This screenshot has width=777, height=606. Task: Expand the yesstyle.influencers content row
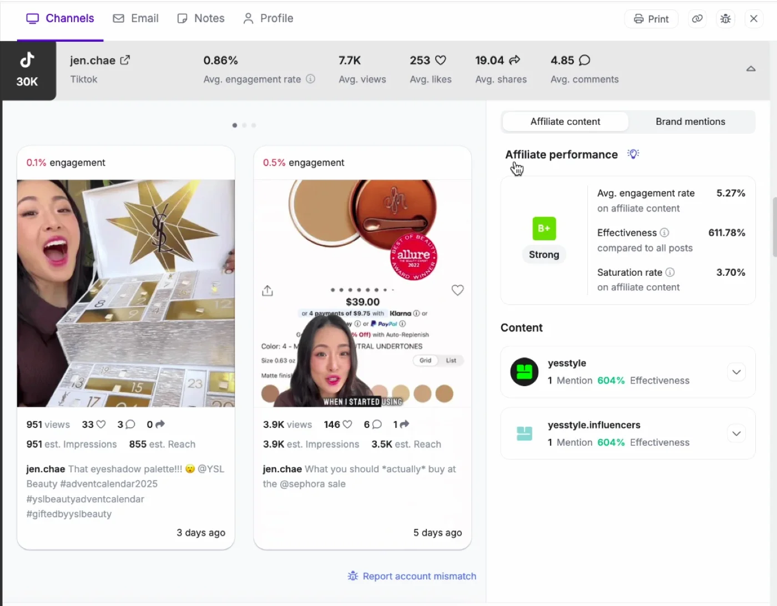[736, 433]
